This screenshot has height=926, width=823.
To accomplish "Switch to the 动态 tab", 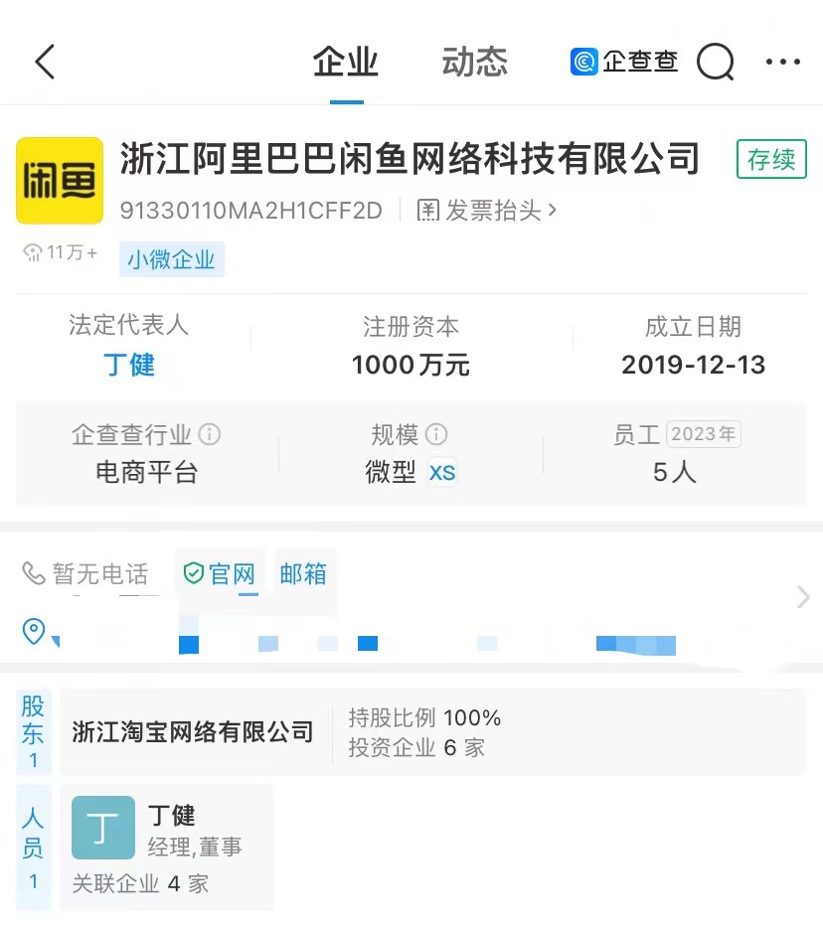I will (475, 62).
